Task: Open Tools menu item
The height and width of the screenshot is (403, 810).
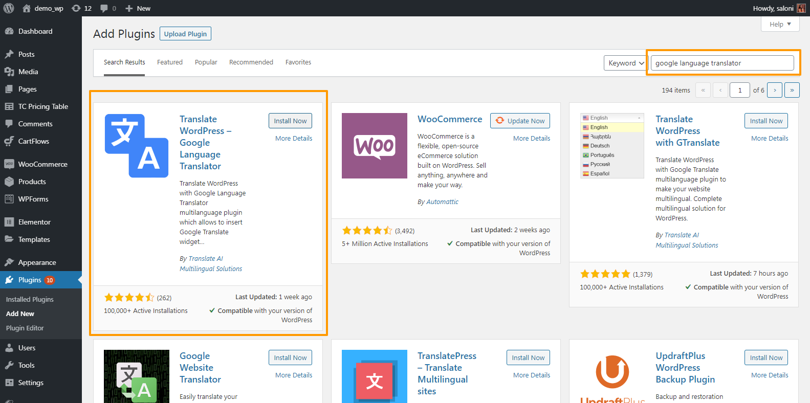Action: tap(41, 365)
